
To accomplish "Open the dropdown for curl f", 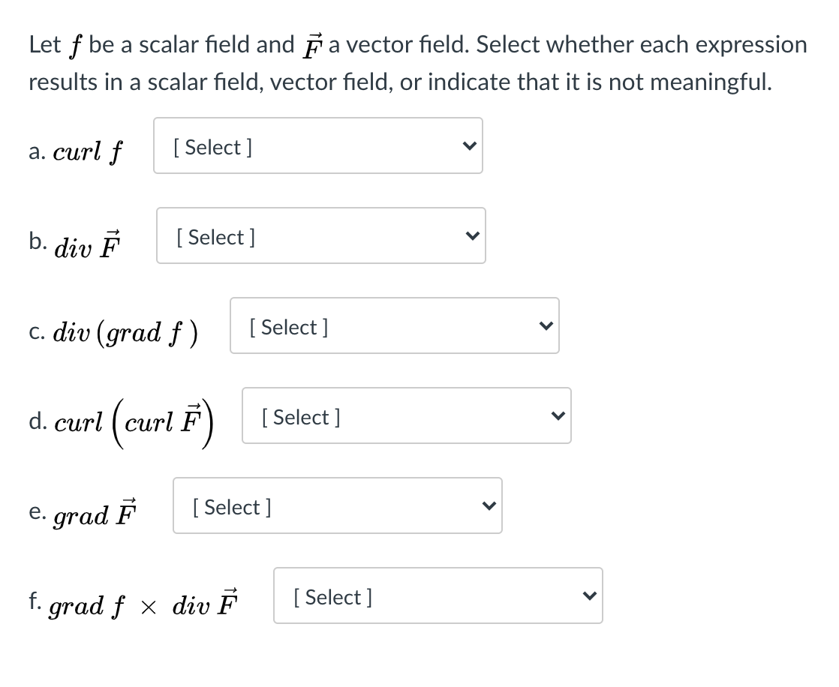I will click(x=318, y=145).
